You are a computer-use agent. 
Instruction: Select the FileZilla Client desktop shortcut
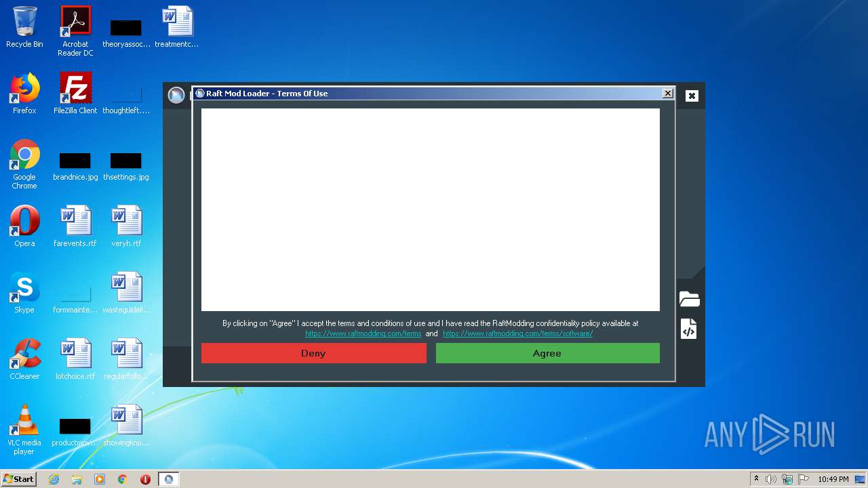(75, 94)
